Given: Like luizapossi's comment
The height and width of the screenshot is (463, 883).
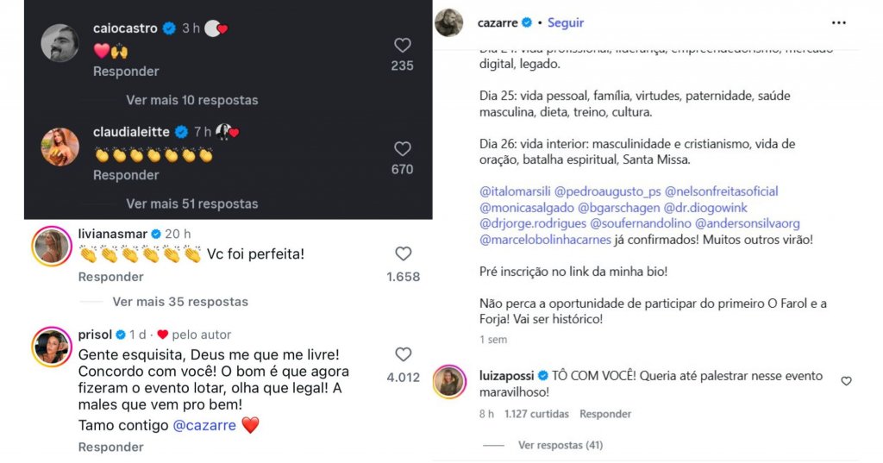Looking at the screenshot, I should (846, 381).
